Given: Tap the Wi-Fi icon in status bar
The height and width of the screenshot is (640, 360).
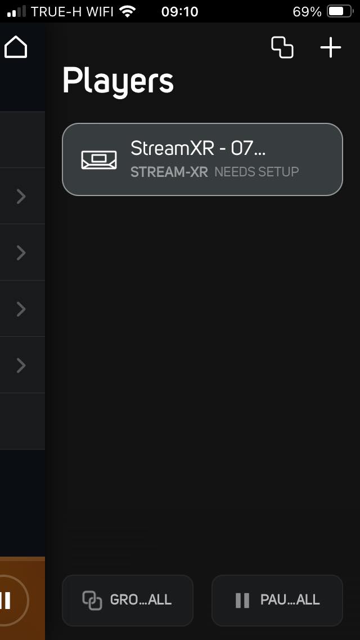Looking at the screenshot, I should [x=128, y=11].
